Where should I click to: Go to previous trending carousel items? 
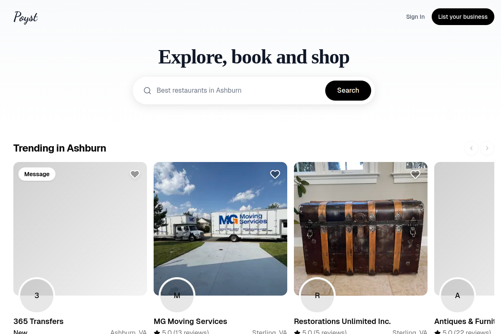[x=471, y=148]
